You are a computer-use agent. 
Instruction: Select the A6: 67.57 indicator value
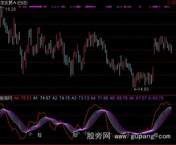pyautogui.click(x=138, y=98)
